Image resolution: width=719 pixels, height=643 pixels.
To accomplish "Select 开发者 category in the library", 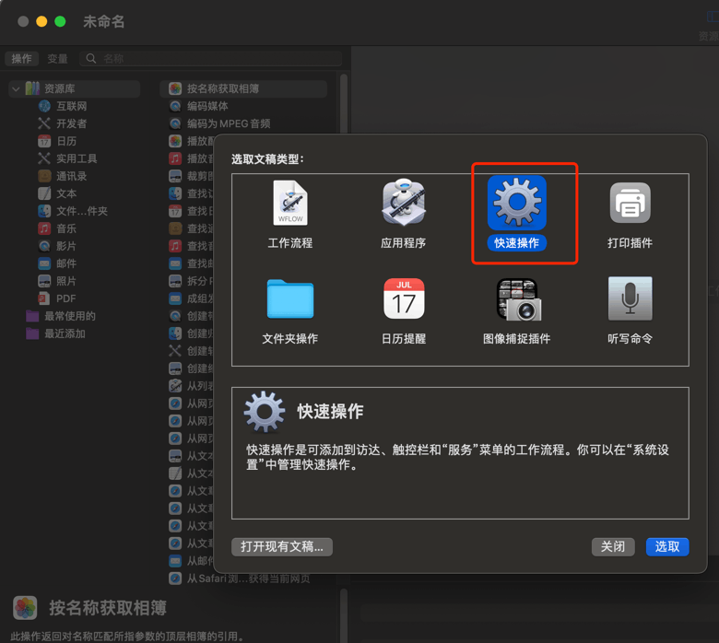I will point(71,123).
